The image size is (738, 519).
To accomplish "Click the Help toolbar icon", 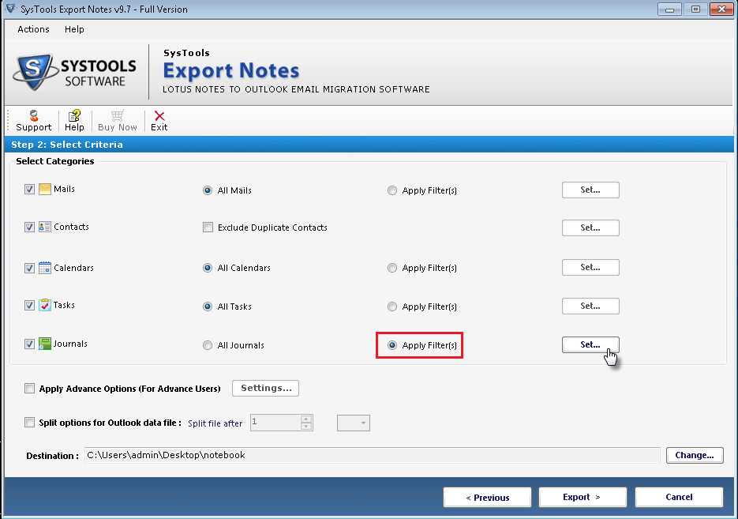I will (x=74, y=115).
